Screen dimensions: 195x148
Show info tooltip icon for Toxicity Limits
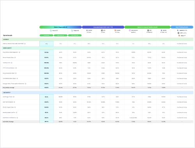12,63
